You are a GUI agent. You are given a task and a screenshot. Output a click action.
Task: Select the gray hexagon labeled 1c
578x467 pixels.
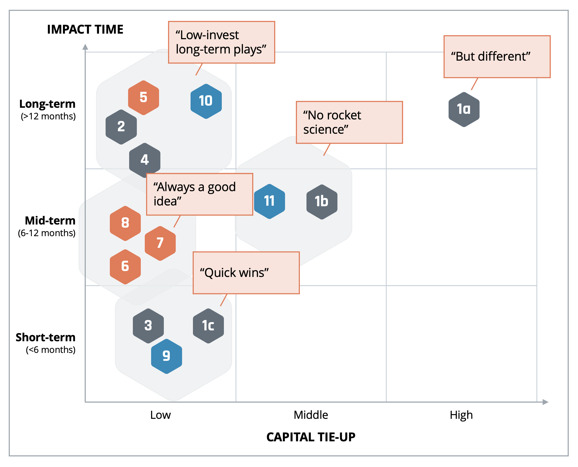[209, 326]
